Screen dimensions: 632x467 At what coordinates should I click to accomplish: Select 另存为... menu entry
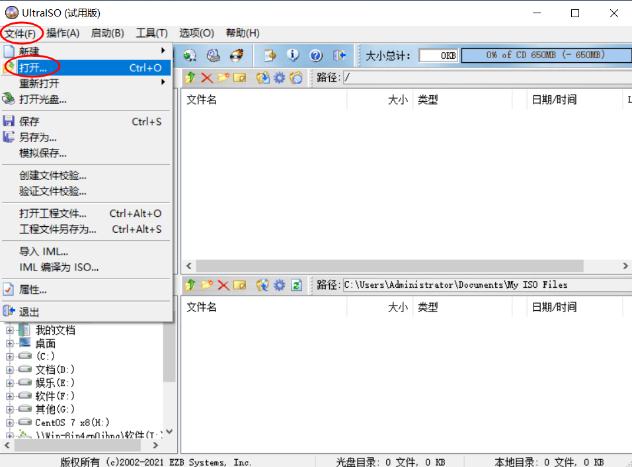pyautogui.click(x=87, y=137)
